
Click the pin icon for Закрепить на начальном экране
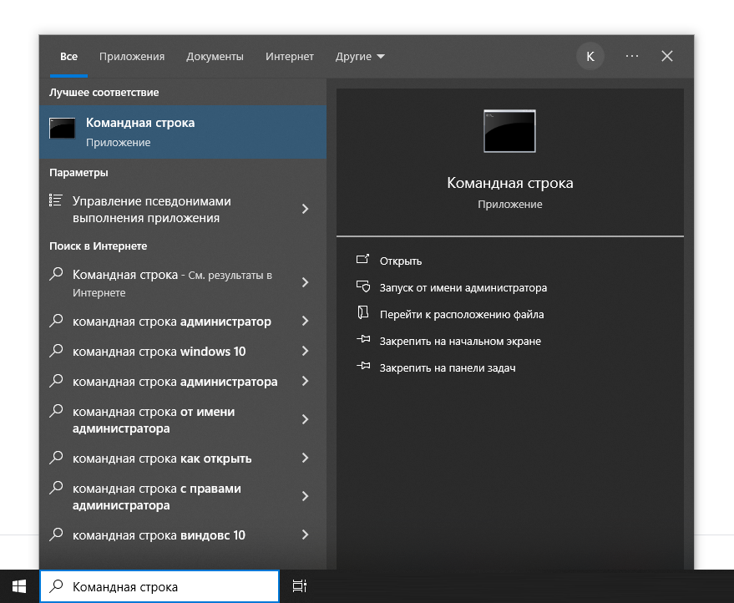click(362, 341)
